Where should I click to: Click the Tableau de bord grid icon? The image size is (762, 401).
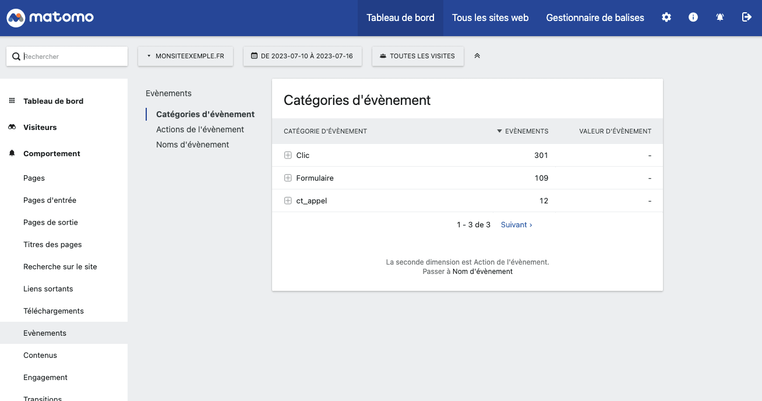[11, 101]
